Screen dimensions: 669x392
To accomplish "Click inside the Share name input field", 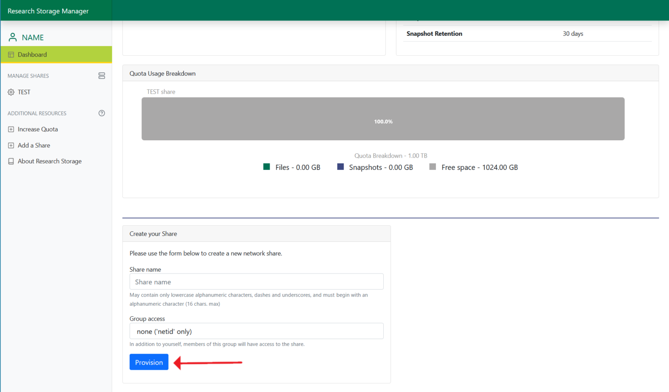I will point(257,281).
